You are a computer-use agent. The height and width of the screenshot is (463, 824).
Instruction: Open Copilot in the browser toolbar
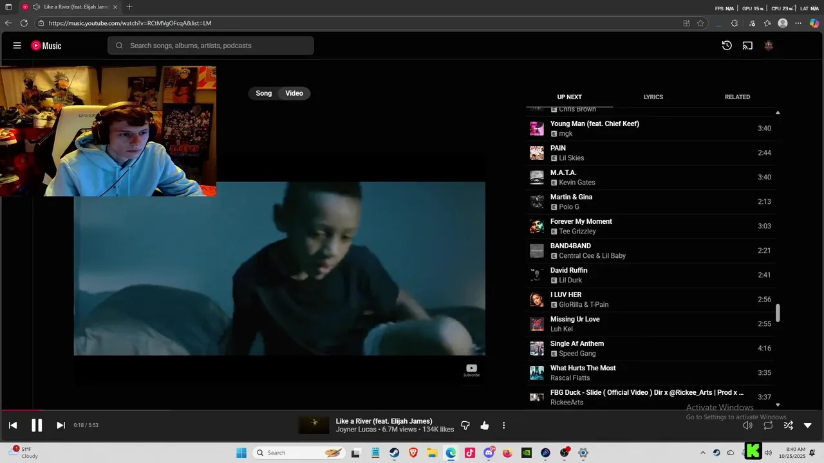coord(814,23)
